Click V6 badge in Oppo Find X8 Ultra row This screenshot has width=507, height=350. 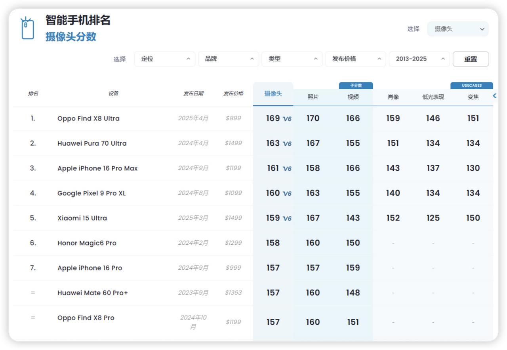coord(287,119)
